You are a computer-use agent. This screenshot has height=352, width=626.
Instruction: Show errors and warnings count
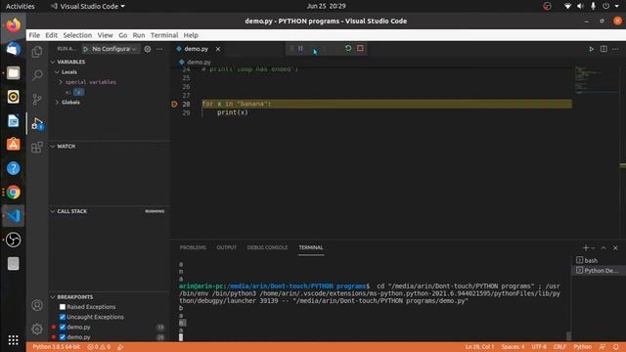click(99, 347)
